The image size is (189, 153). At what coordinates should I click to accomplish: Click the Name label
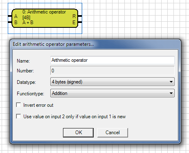pyautogui.click(x=23, y=61)
